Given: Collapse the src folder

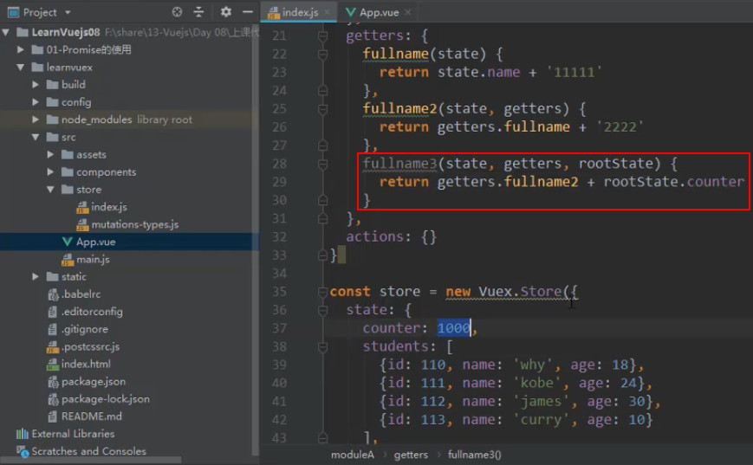Looking at the screenshot, I should tap(35, 137).
